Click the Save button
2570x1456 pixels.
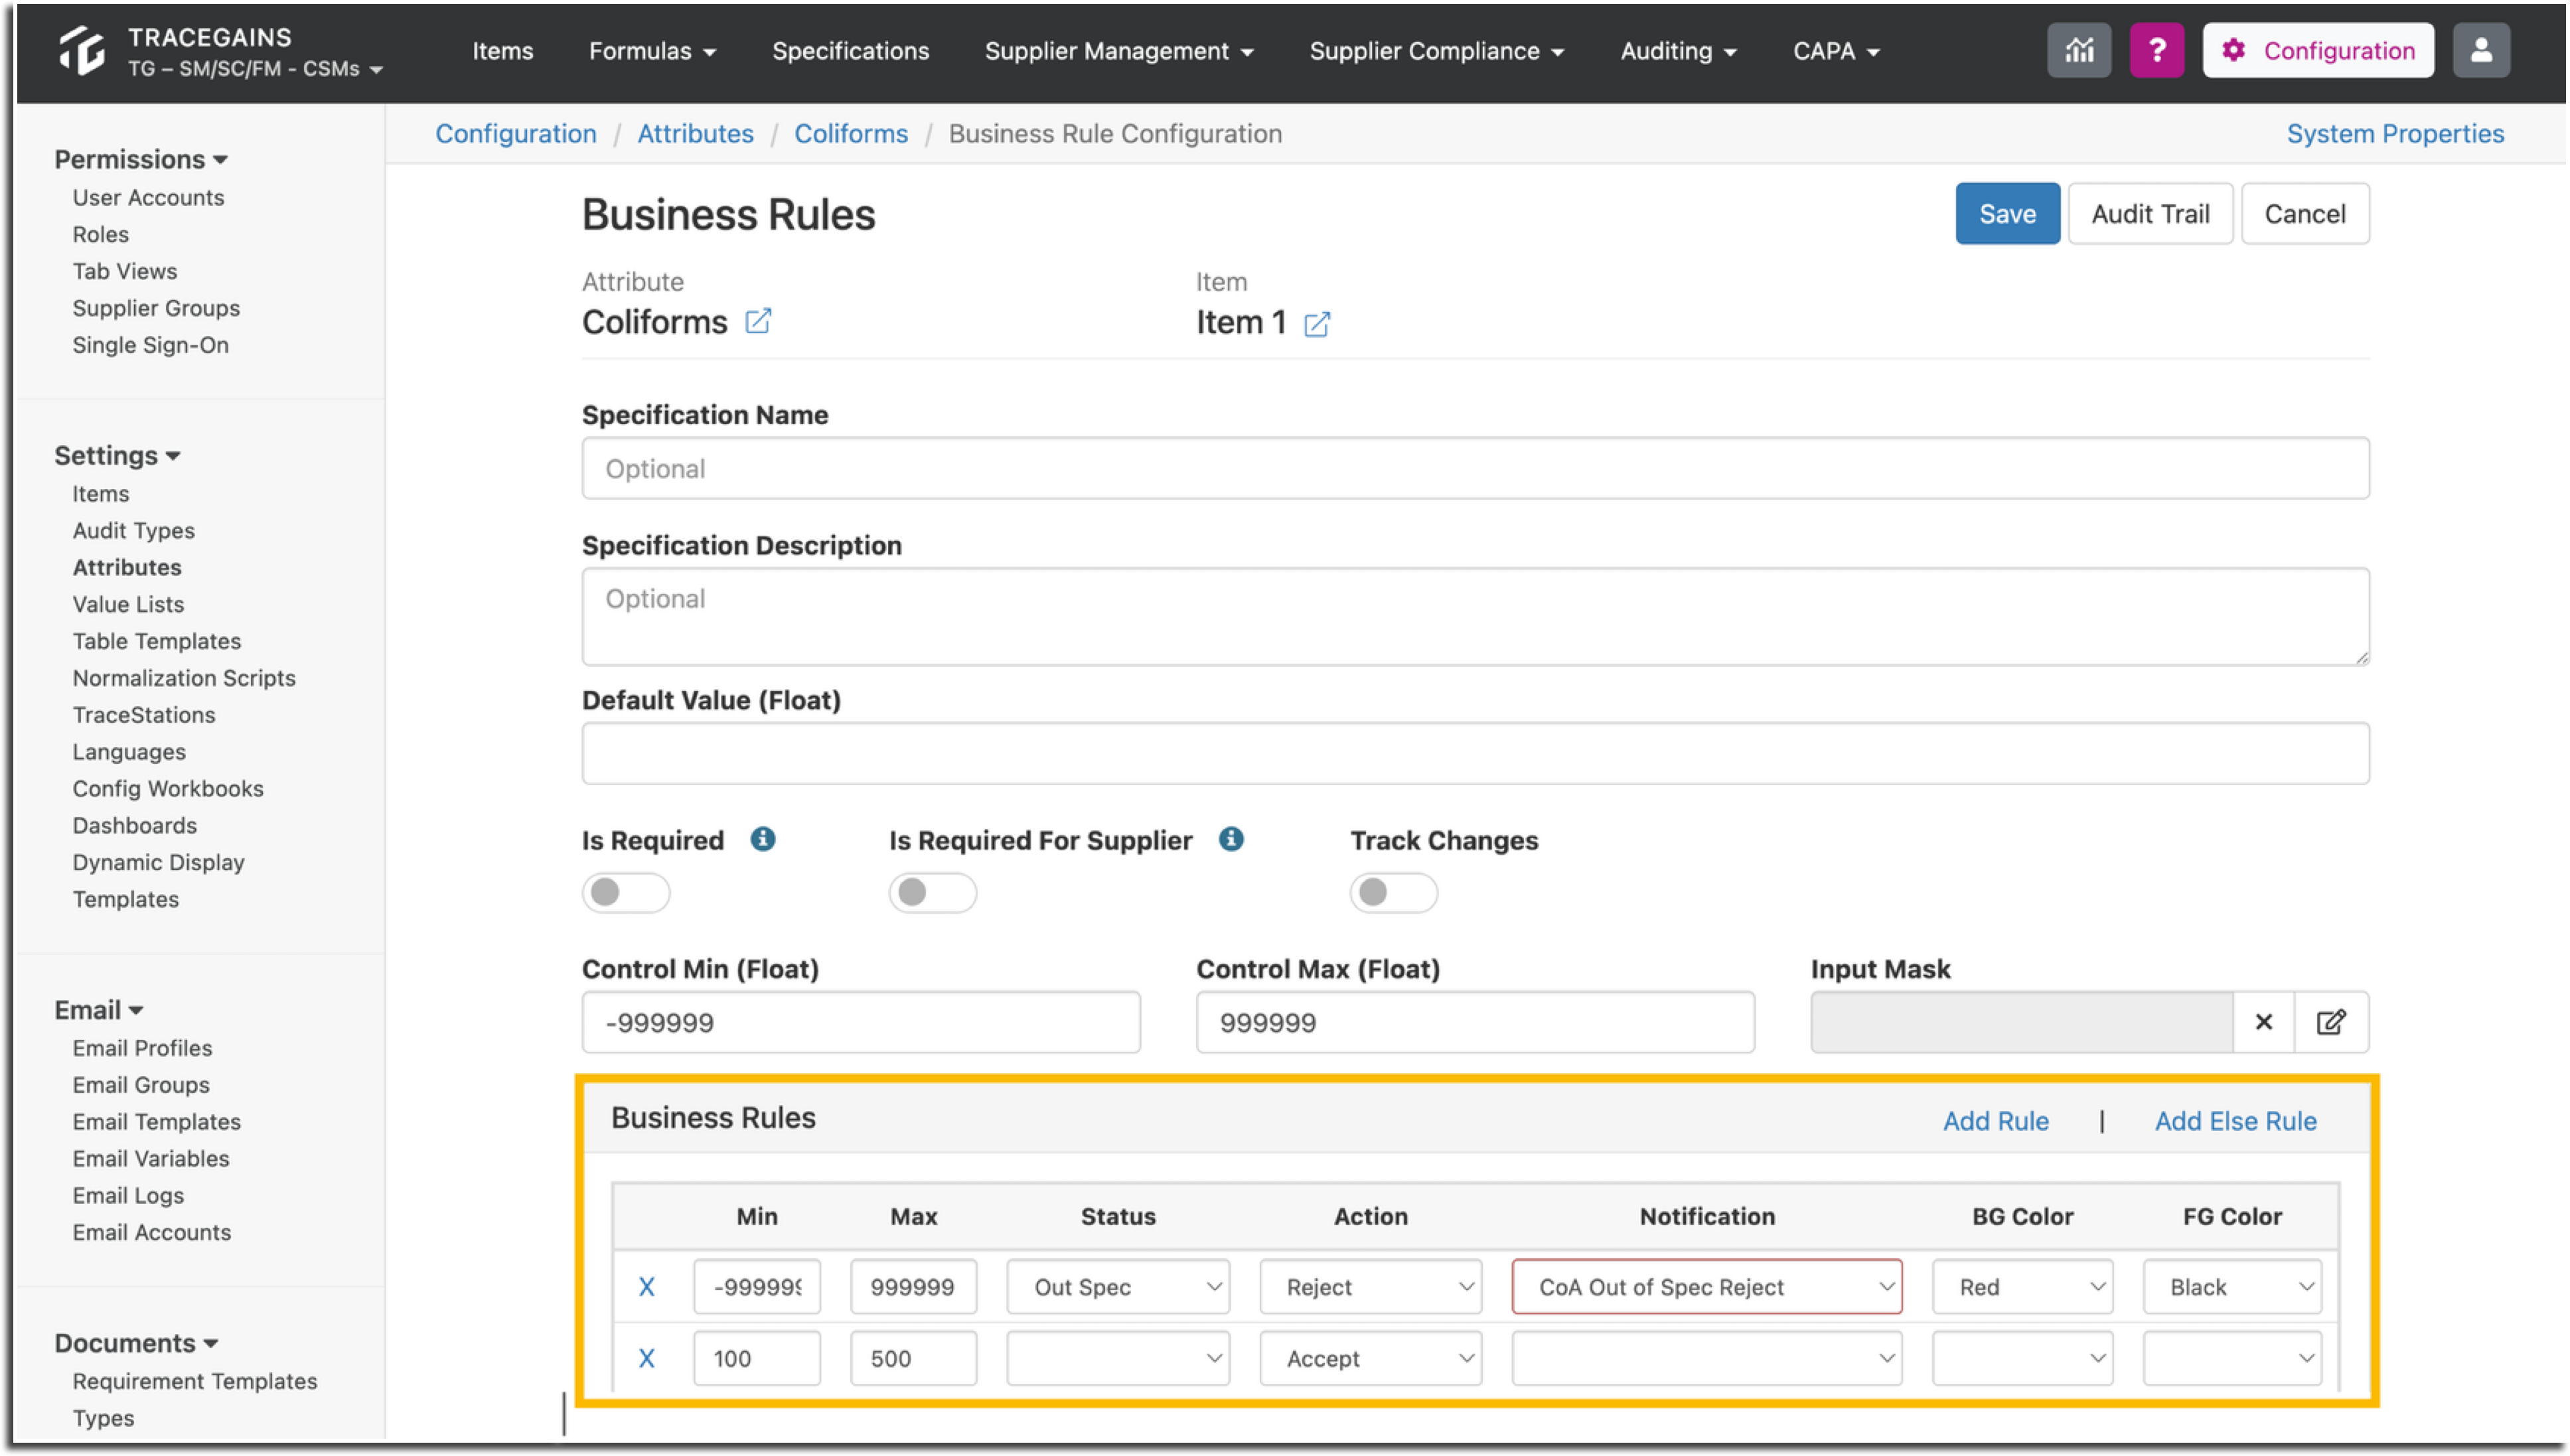[x=2007, y=214]
